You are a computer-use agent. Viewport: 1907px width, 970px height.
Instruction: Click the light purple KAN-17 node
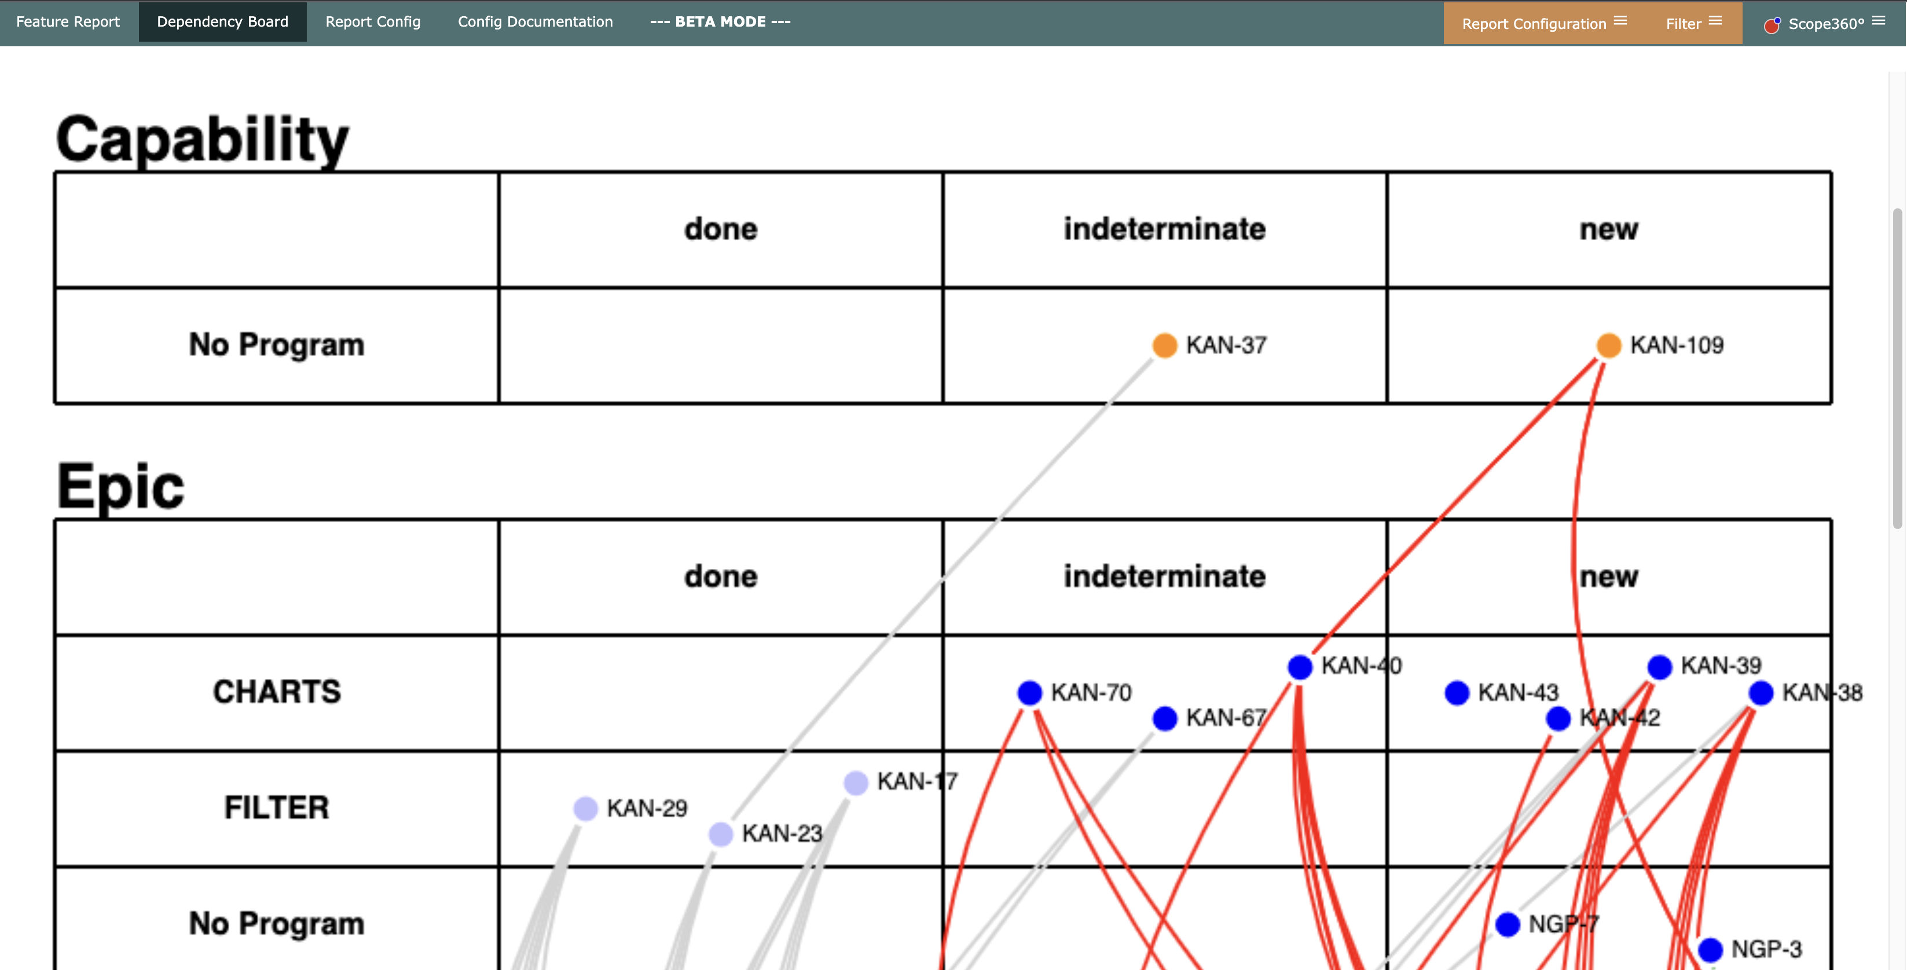pos(856,782)
